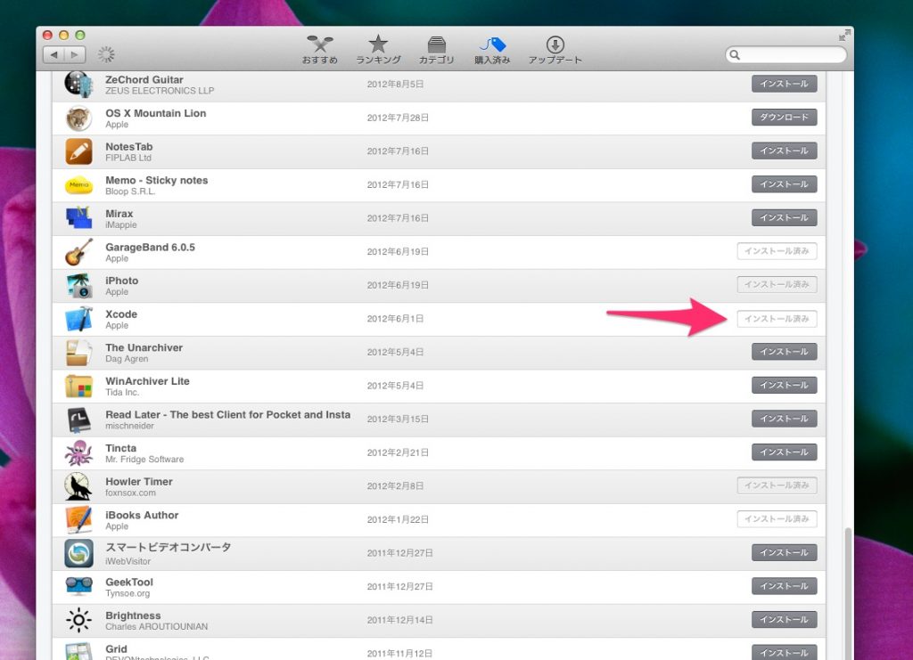The width and height of the screenshot is (913, 660).
Task: Install WinArchiver Lite
Action: coord(784,385)
